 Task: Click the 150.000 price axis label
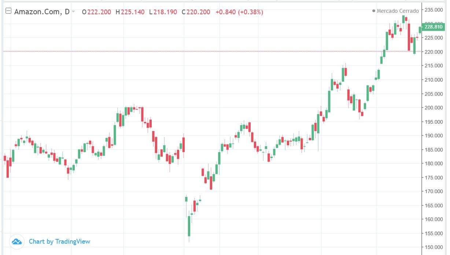(433, 247)
